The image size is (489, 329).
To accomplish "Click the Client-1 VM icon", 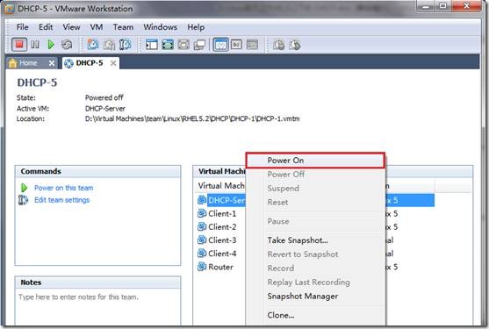I will [x=202, y=213].
